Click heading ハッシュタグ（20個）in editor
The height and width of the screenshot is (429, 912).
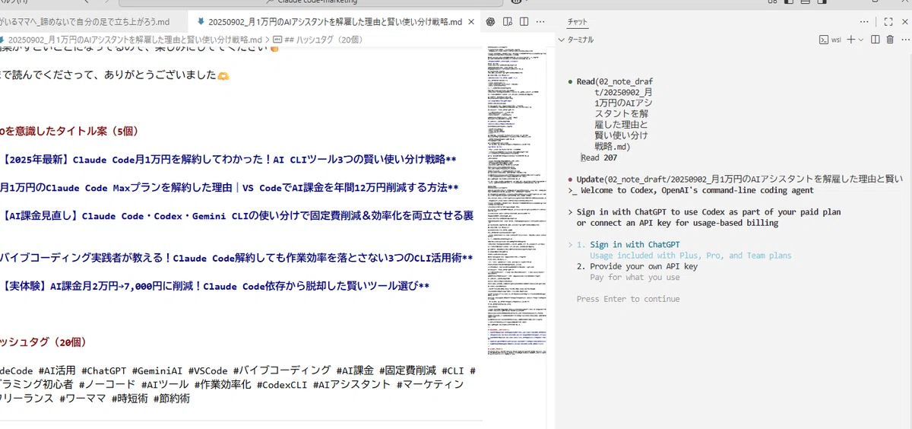44,342
